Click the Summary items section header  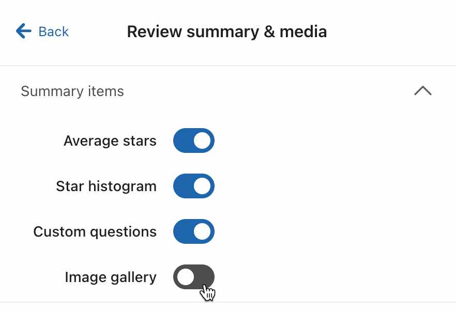coord(72,91)
